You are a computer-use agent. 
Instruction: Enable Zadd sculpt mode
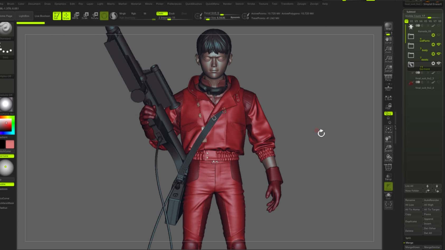[162, 13]
